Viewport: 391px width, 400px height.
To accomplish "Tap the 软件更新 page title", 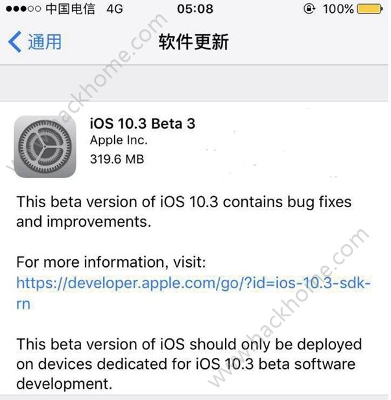I will coord(194,42).
